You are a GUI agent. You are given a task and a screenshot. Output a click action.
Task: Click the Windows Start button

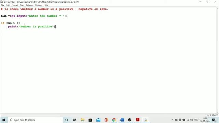point(4,120)
